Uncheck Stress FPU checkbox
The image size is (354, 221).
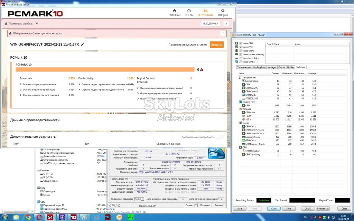[241, 47]
